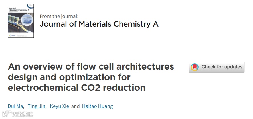Image resolution: width=253 pixels, height=119 pixels.
Task: Select author Ting Jin
Action: click(x=36, y=106)
